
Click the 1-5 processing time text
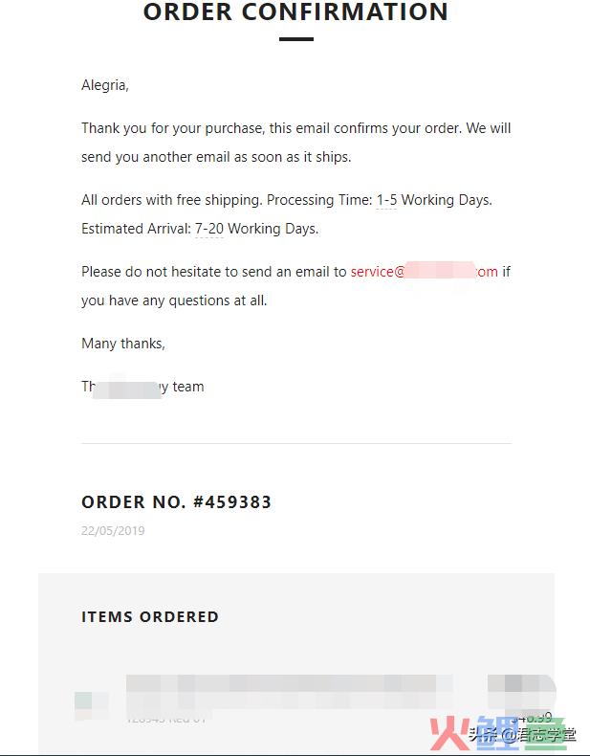(x=386, y=200)
